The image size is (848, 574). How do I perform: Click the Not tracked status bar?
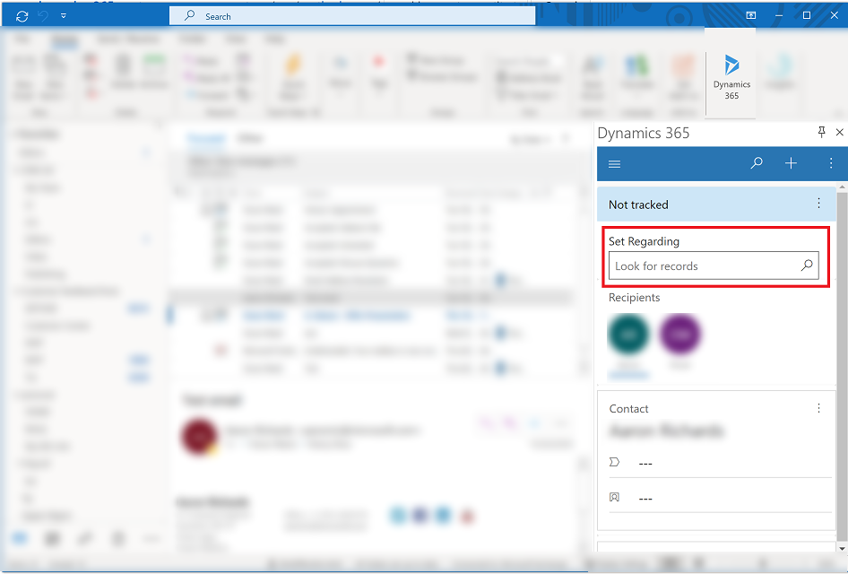coord(717,204)
